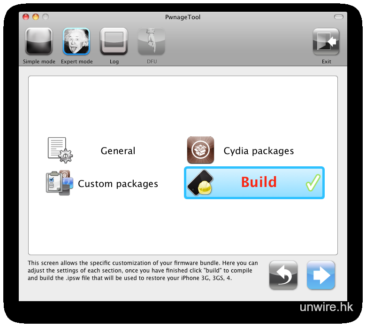Screen dimensions: 366x327
Task: Collapse toolbar using top-right pill button
Action: pyautogui.click(x=338, y=17)
